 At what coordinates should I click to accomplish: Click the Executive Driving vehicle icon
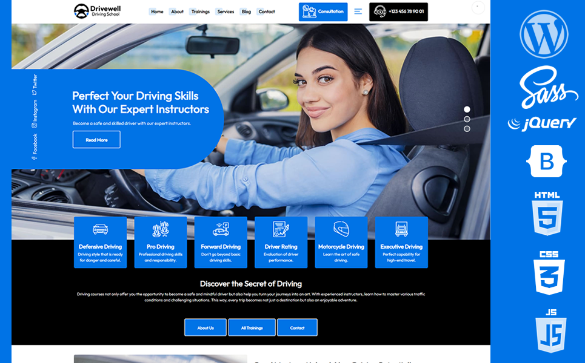click(401, 229)
